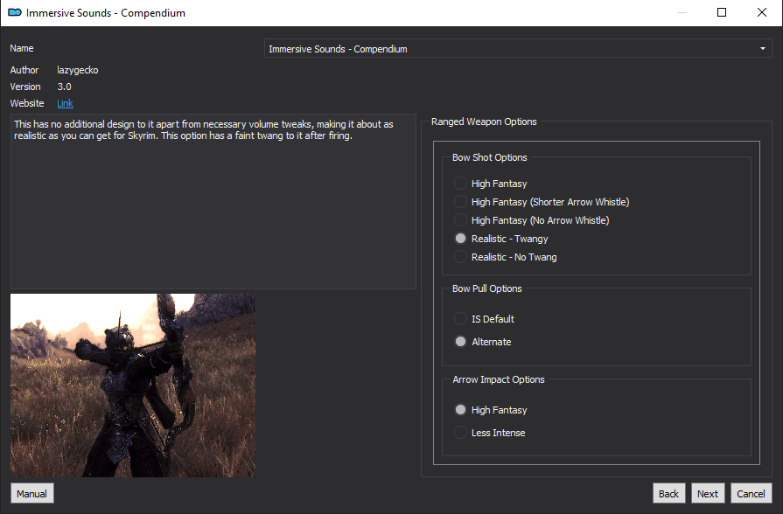Screen dimensions: 783x514
Task: Proceed with the Next button
Action: pyautogui.click(x=708, y=493)
